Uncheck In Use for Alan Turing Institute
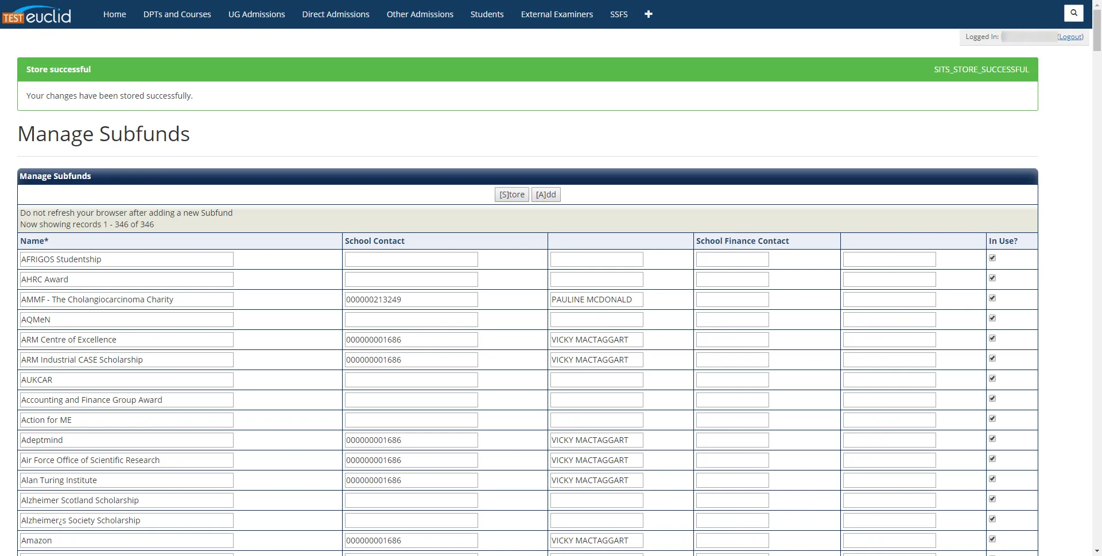The image size is (1102, 556). tap(992, 479)
